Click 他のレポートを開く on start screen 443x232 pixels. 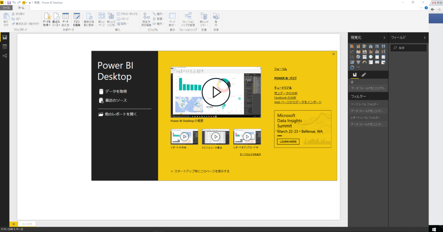(118, 114)
